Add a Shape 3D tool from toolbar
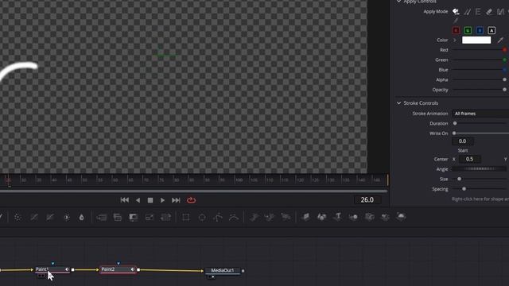This screenshot has width=509, height=286. tap(321, 217)
